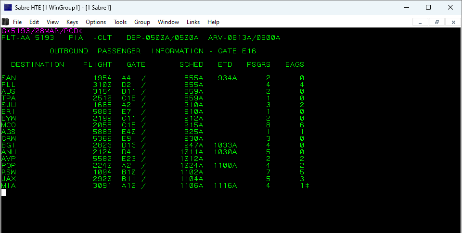The image size is (462, 233).
Task: Open the Sabre1 document icon in menu bar
Action: pos(5,22)
